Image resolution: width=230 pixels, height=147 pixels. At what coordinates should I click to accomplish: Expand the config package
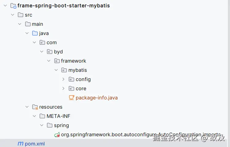click(63, 79)
